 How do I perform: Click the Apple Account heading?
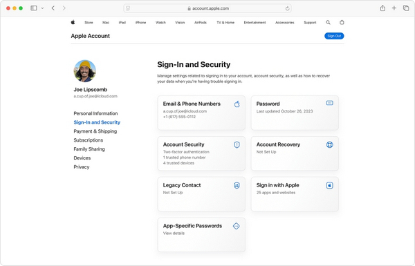pos(90,36)
